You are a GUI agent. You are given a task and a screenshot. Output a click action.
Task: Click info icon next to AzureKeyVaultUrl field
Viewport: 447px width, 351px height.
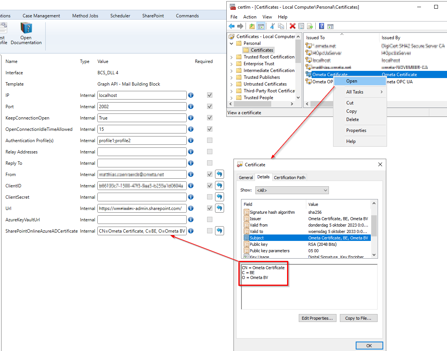pos(191,219)
